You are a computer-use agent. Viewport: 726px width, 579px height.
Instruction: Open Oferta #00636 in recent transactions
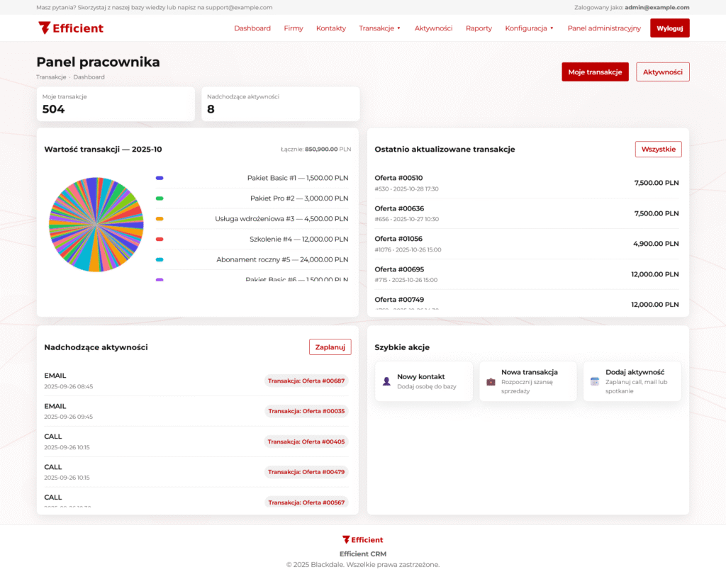pyautogui.click(x=398, y=208)
